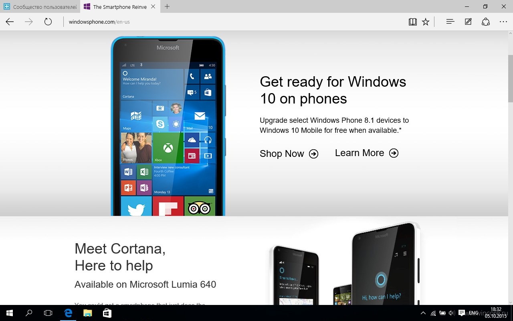The image size is (513, 321).
Task: Select The Smartphone Reinve tab
Action: coord(120,7)
